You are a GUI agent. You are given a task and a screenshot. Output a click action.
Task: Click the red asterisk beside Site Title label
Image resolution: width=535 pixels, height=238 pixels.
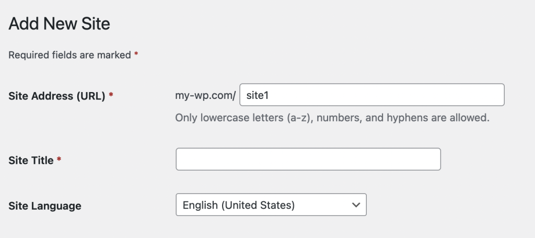coord(59,161)
